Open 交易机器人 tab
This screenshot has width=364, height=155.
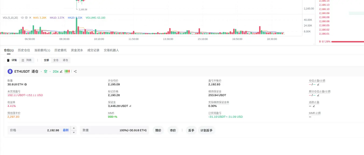(x=111, y=50)
